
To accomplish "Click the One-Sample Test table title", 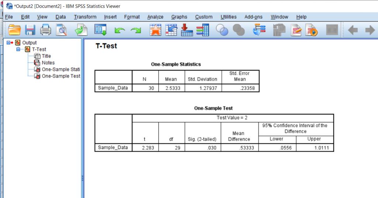I will click(213, 108).
